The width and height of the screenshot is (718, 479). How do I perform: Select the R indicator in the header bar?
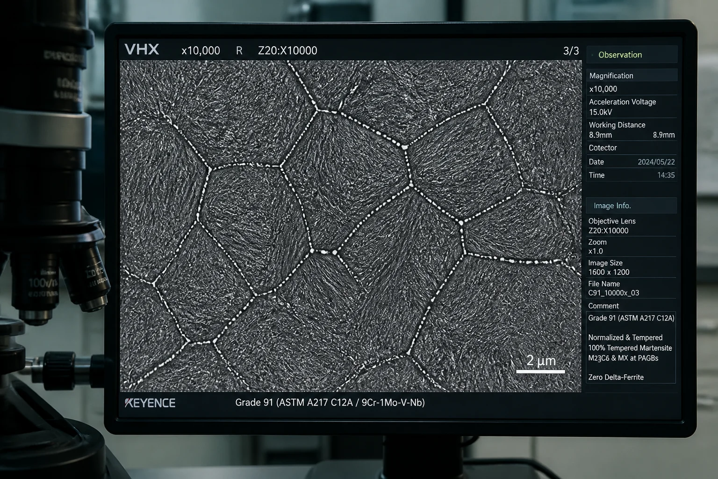click(239, 51)
